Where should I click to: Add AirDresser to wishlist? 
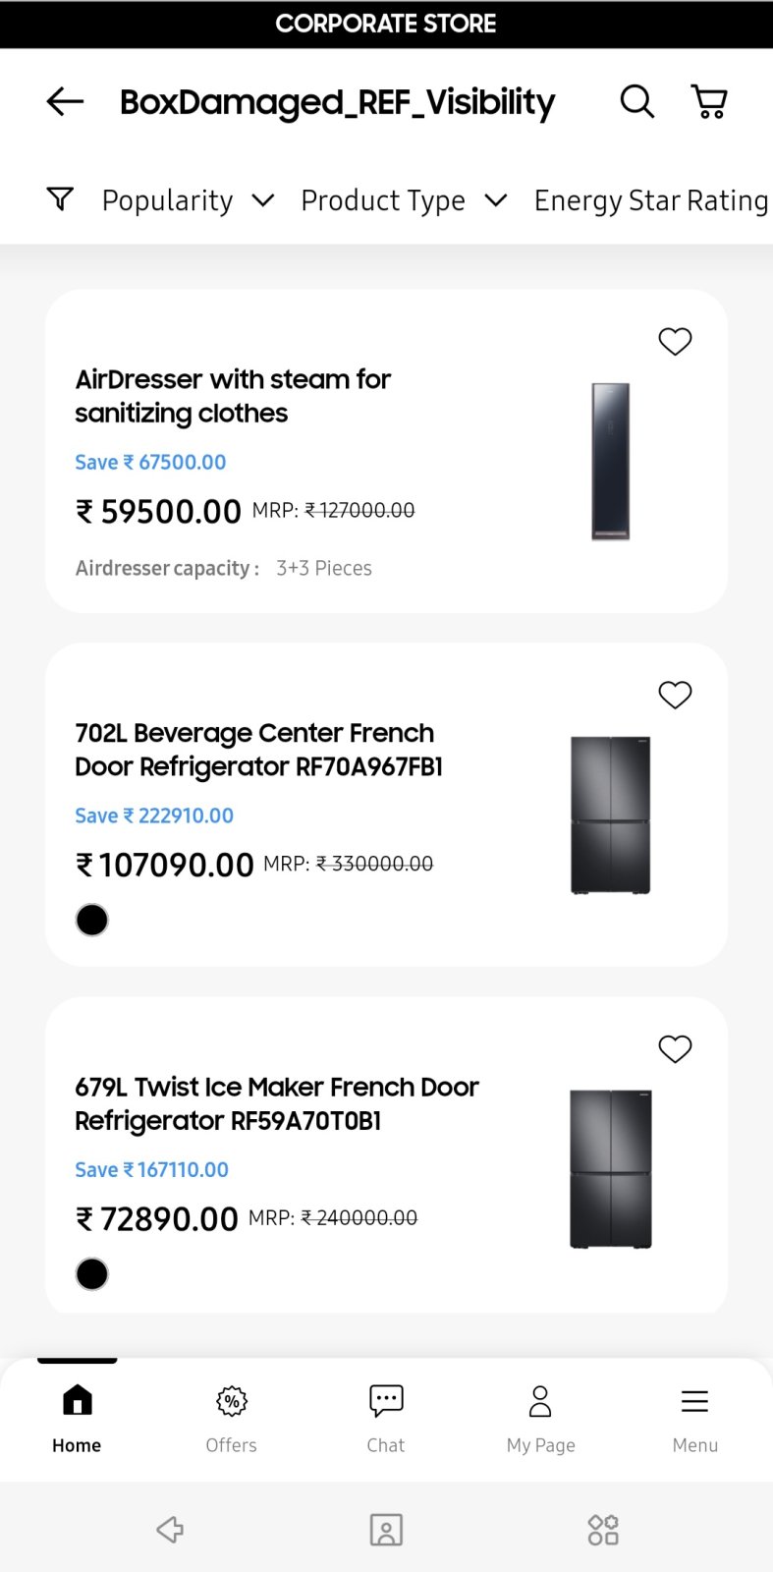pos(675,342)
